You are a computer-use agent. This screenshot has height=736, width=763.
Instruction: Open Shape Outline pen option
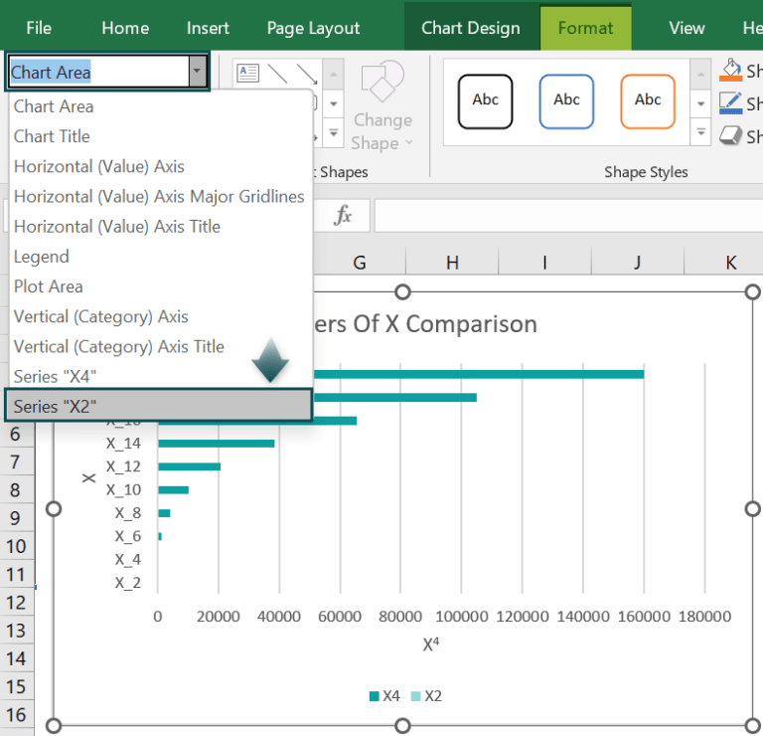point(730,103)
